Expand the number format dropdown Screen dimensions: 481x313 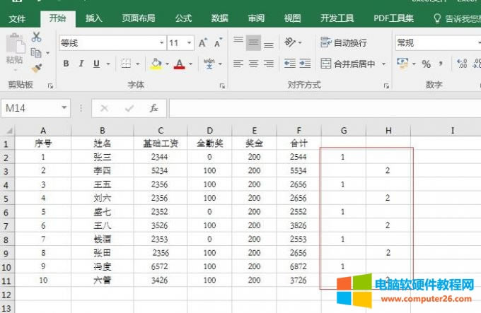(477, 43)
